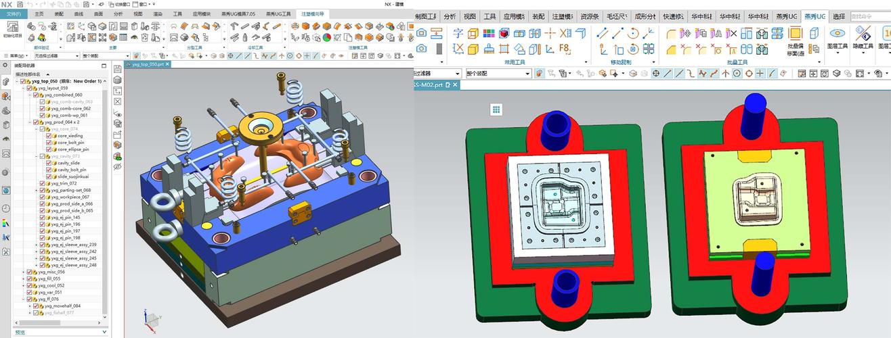Click the 文件(F) file button
Screen dimensions: 891x338
coord(13,14)
